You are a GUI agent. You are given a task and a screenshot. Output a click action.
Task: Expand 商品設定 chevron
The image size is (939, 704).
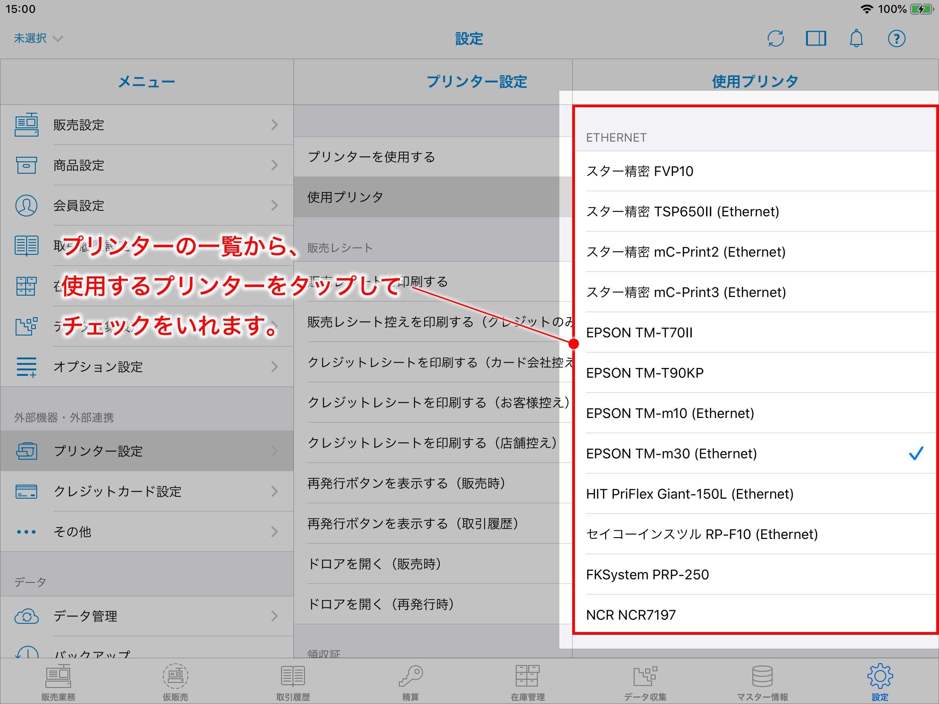click(x=274, y=165)
